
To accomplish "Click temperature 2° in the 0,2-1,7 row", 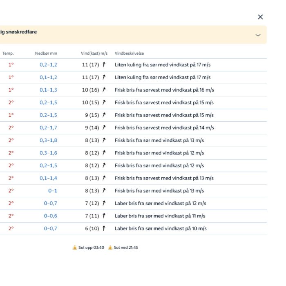I will (11, 127).
